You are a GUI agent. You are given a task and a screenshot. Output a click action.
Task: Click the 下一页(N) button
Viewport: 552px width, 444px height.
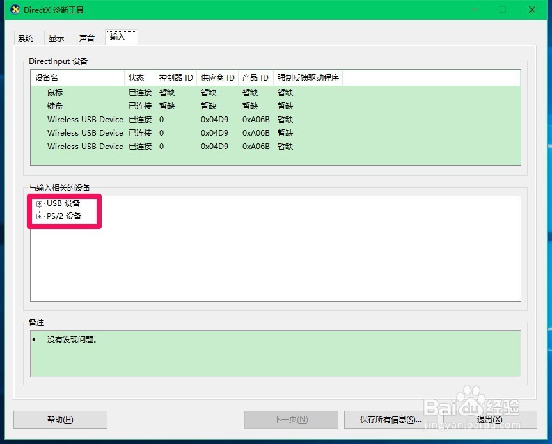pos(291,419)
